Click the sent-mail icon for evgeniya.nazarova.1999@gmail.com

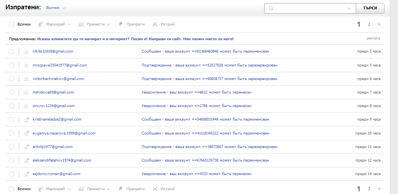(x=26, y=133)
